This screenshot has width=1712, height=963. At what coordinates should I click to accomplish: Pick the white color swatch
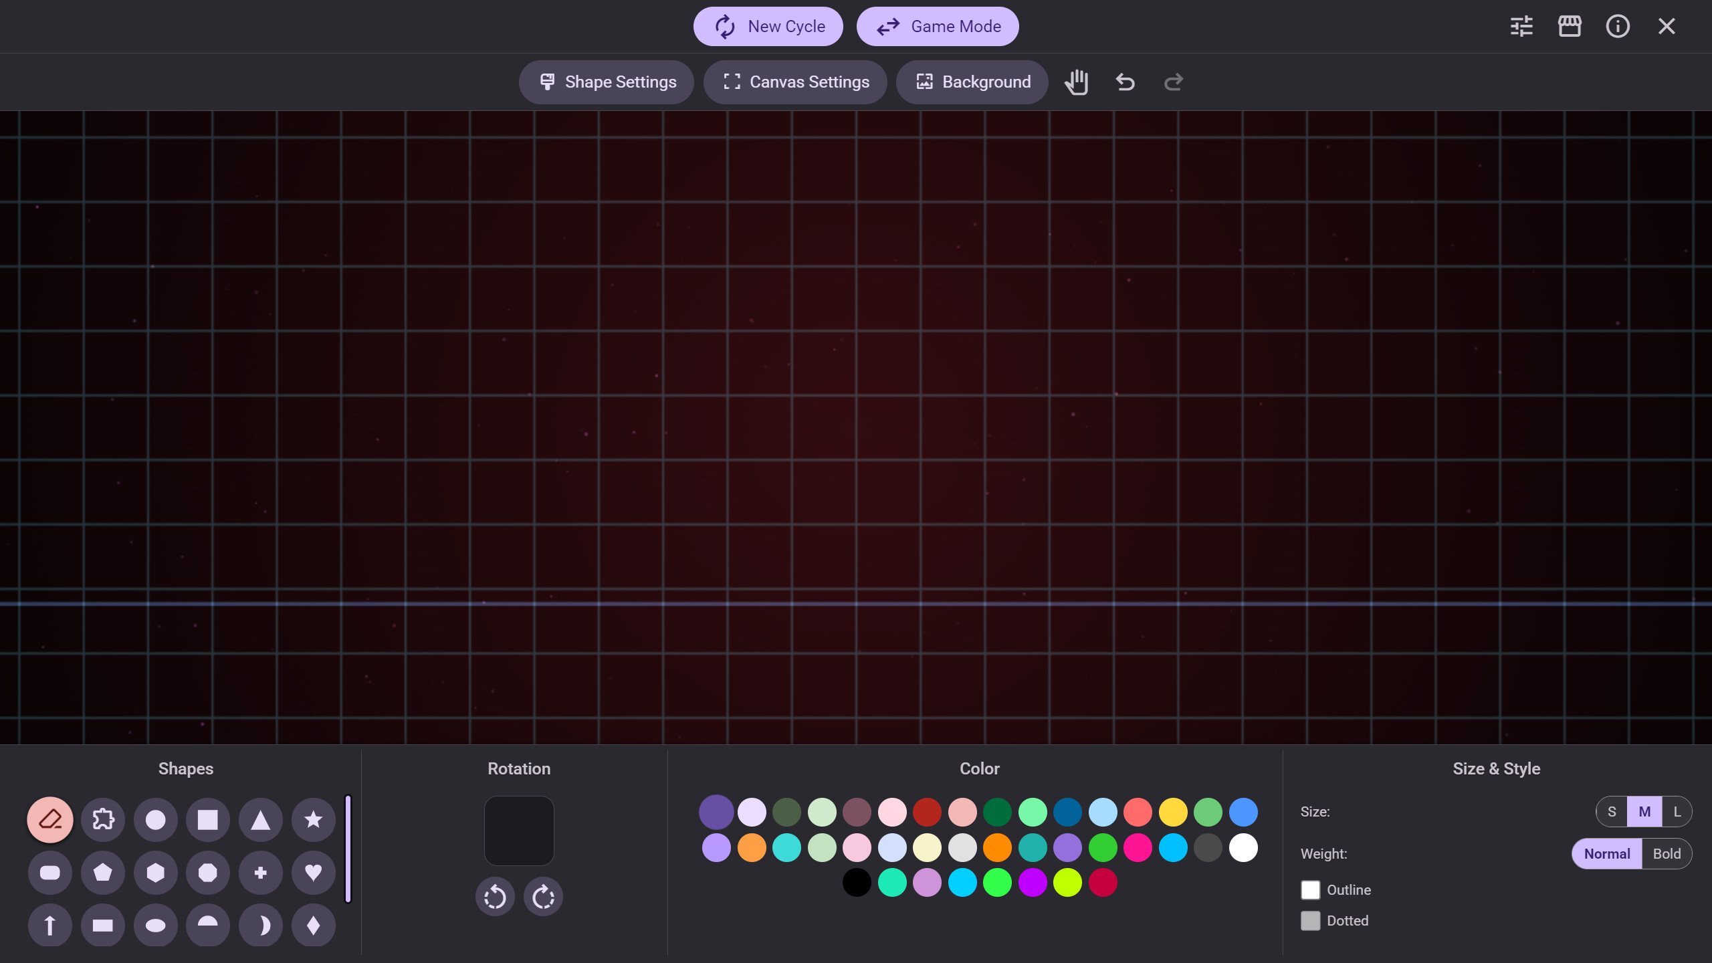[1243, 847]
